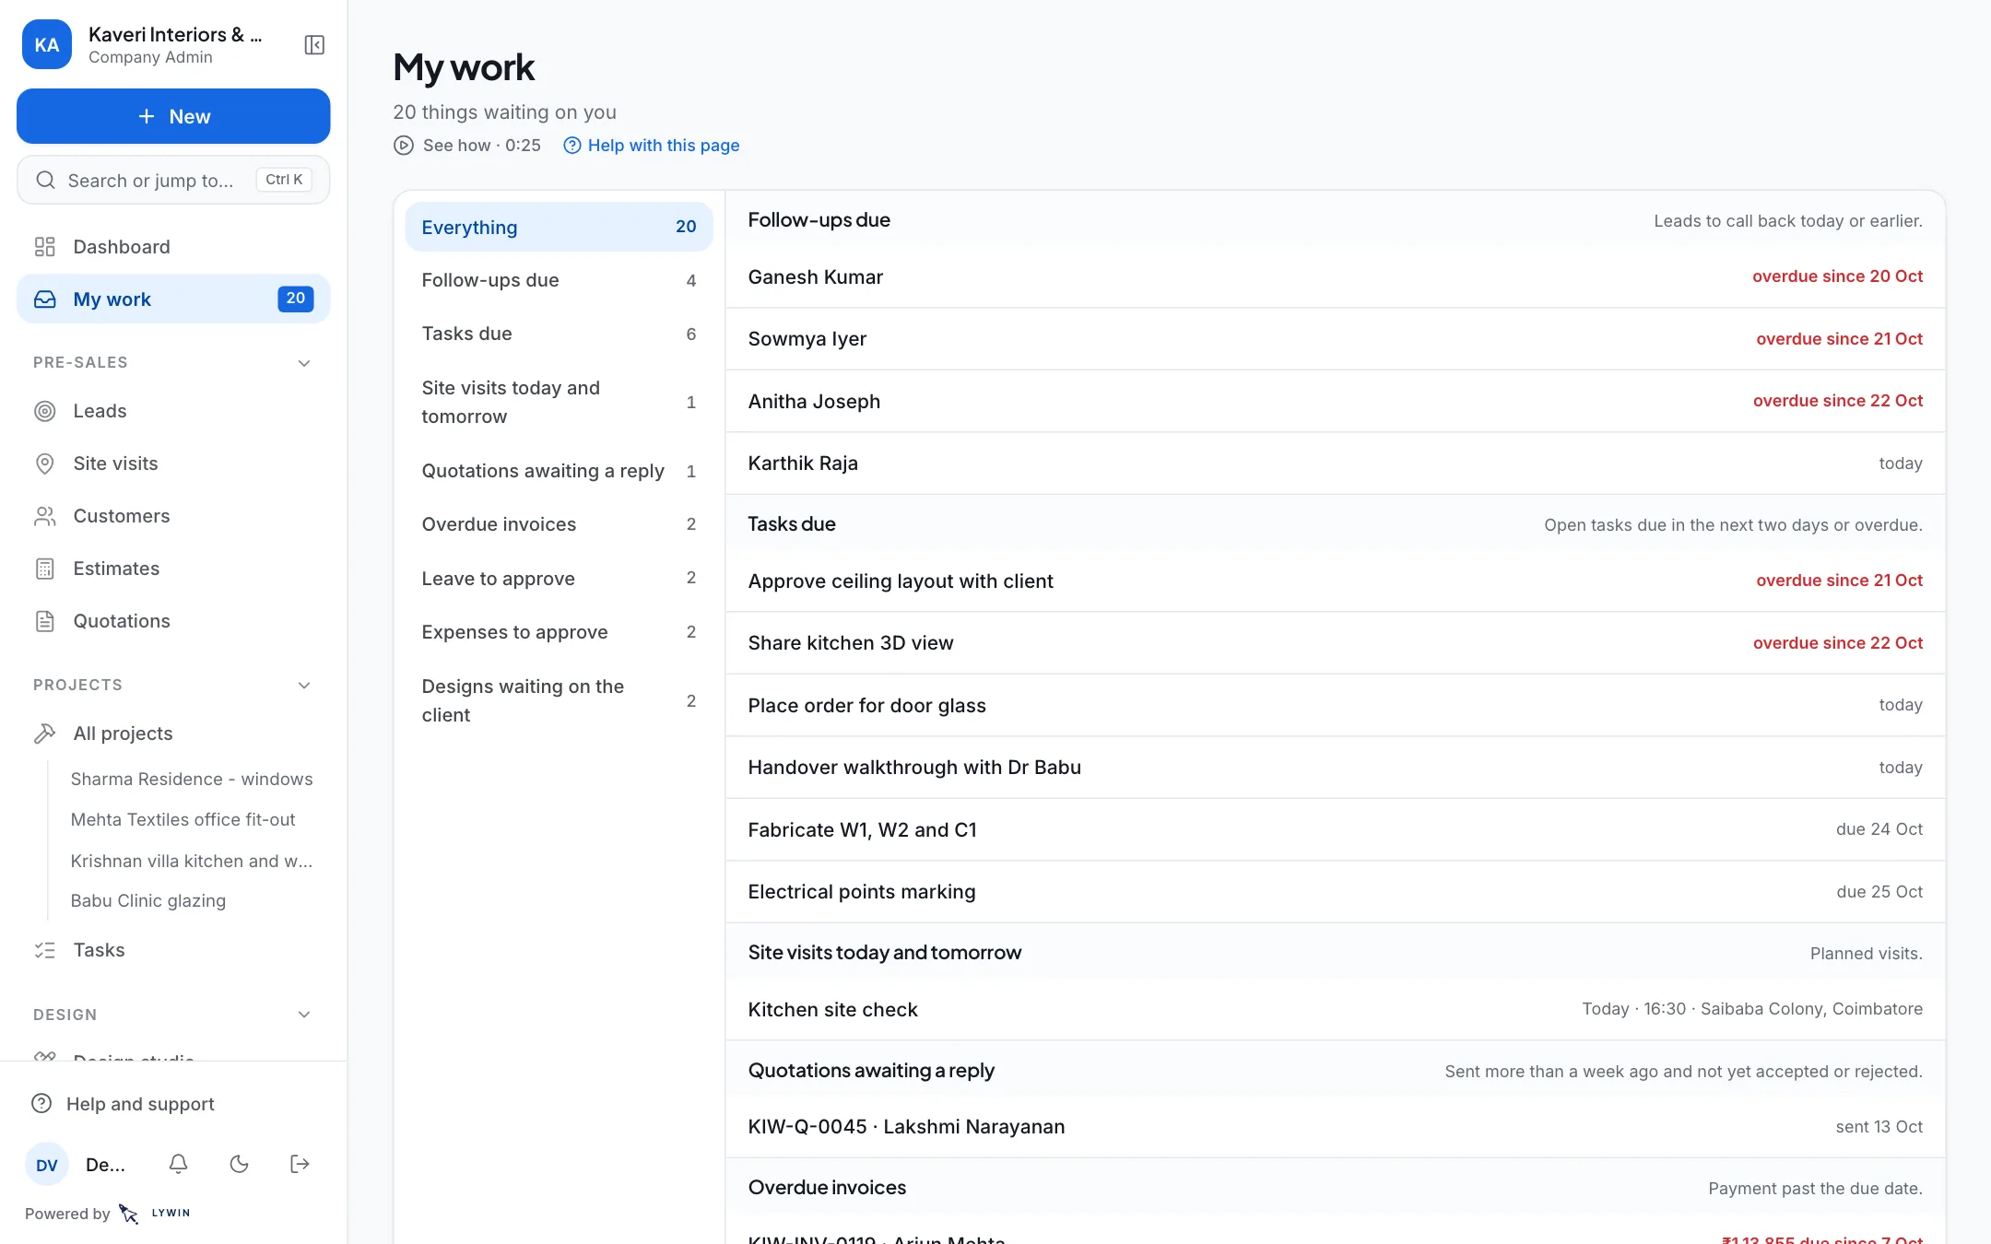The height and width of the screenshot is (1244, 1991).
Task: Go to Leads page
Action: [x=173, y=411]
